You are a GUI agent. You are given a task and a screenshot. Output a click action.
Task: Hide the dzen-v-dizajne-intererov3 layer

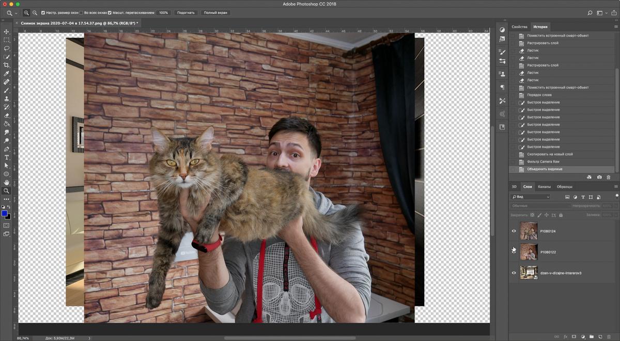[x=514, y=272]
